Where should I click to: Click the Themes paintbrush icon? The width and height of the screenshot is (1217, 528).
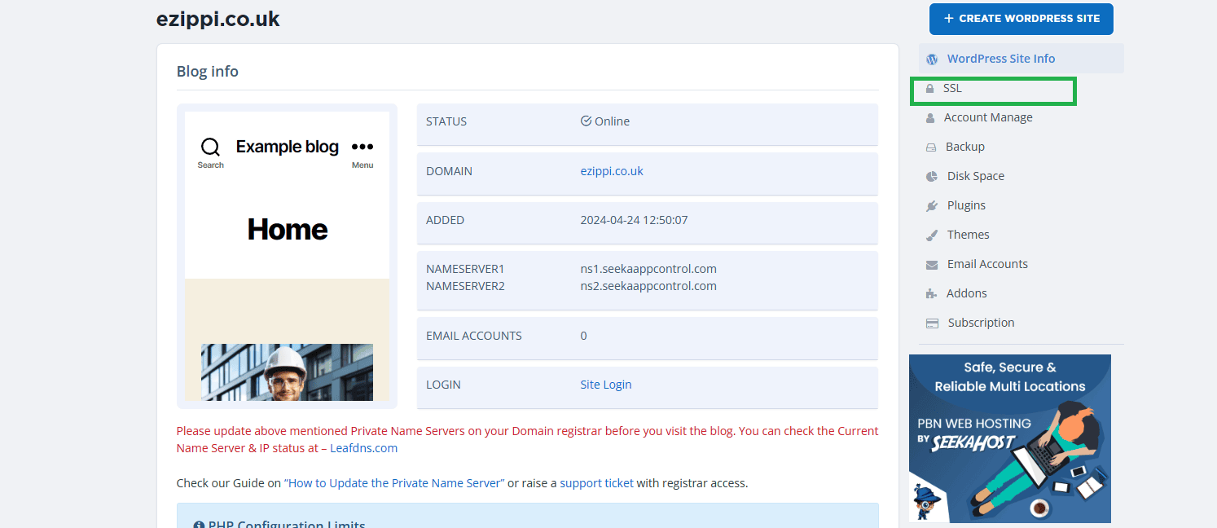(932, 235)
